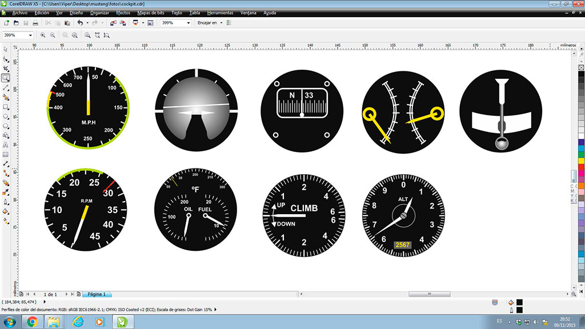Open the Mapas de bits menu
Screen dimensions: 585x329
pyautogui.click(x=151, y=13)
